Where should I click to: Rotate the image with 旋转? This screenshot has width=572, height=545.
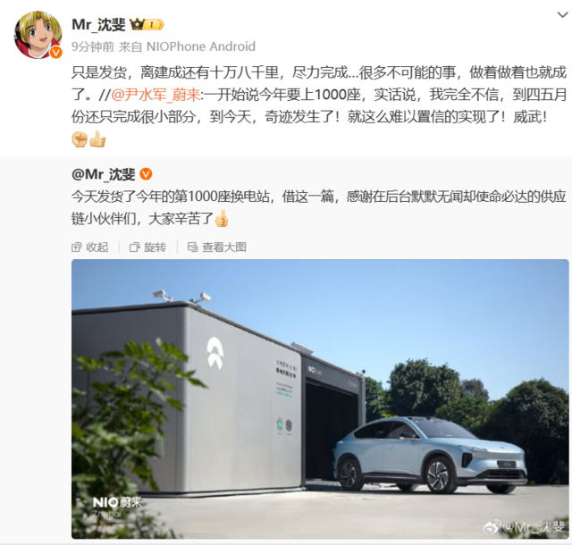tap(148, 247)
